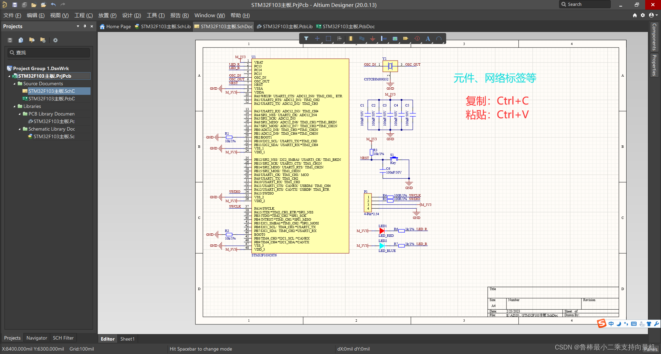The image size is (661, 354).
Task: Open the Navigator panel tab
Action: click(x=36, y=338)
